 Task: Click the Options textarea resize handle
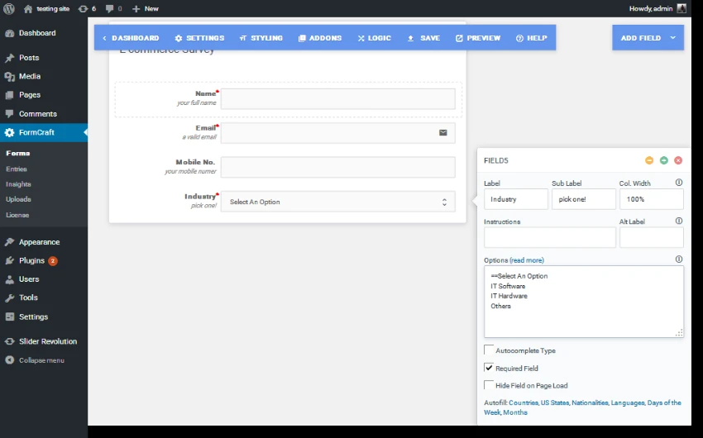pyautogui.click(x=679, y=333)
